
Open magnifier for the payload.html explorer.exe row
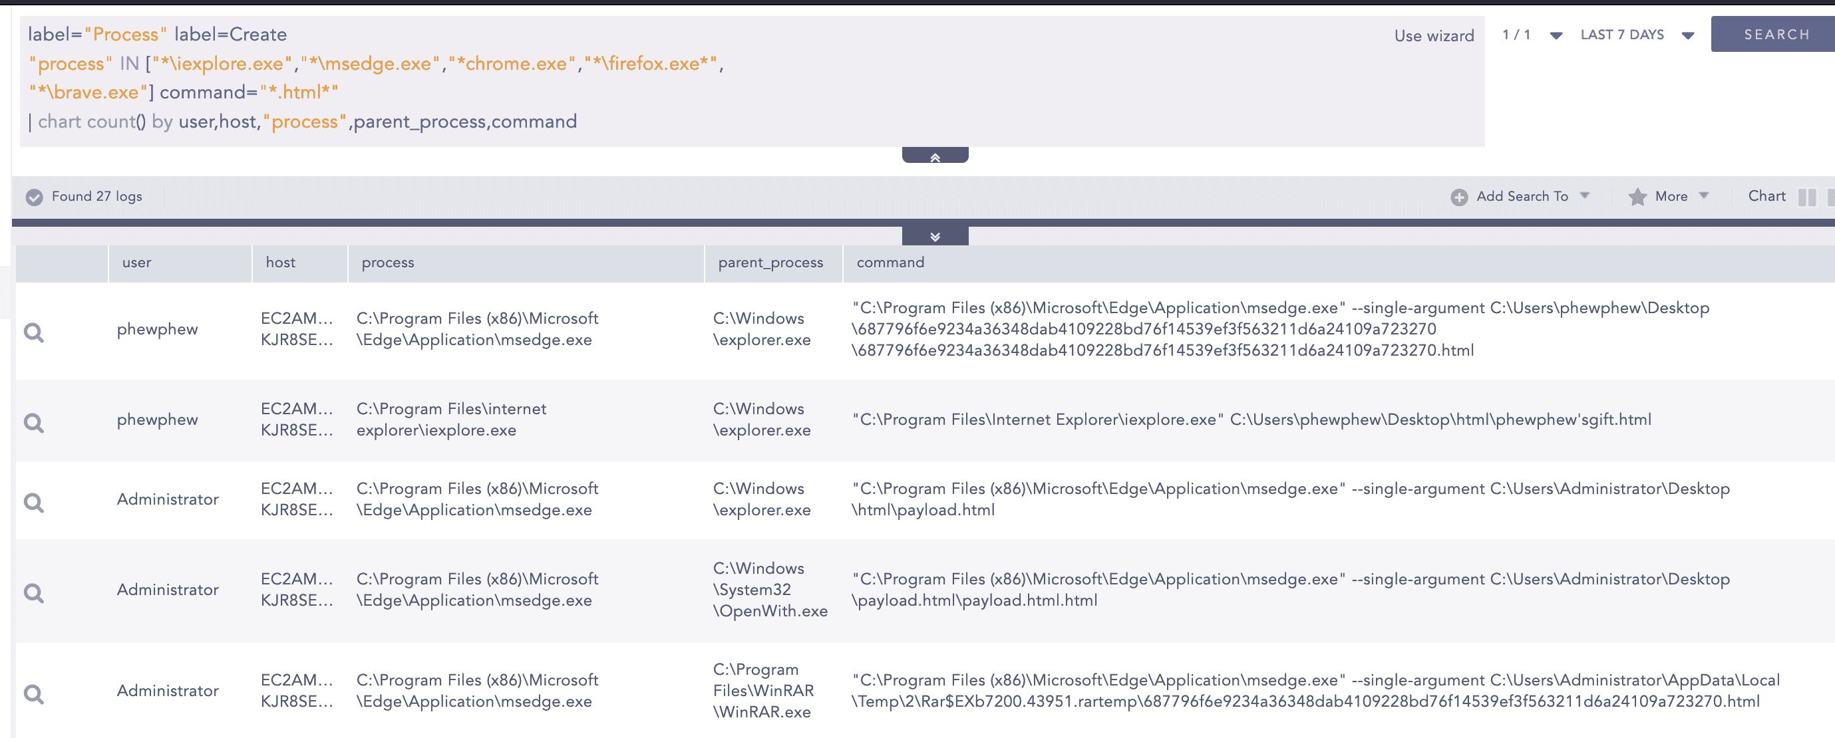33,502
